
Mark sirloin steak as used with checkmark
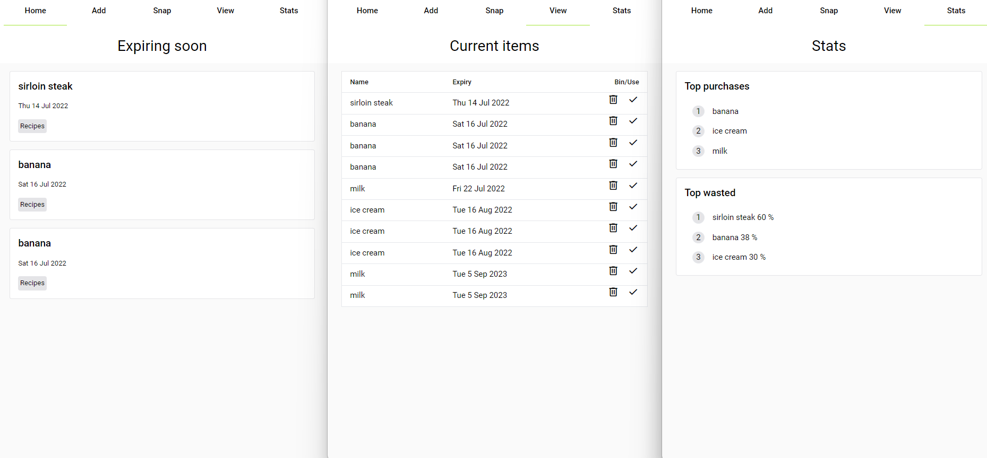click(633, 100)
